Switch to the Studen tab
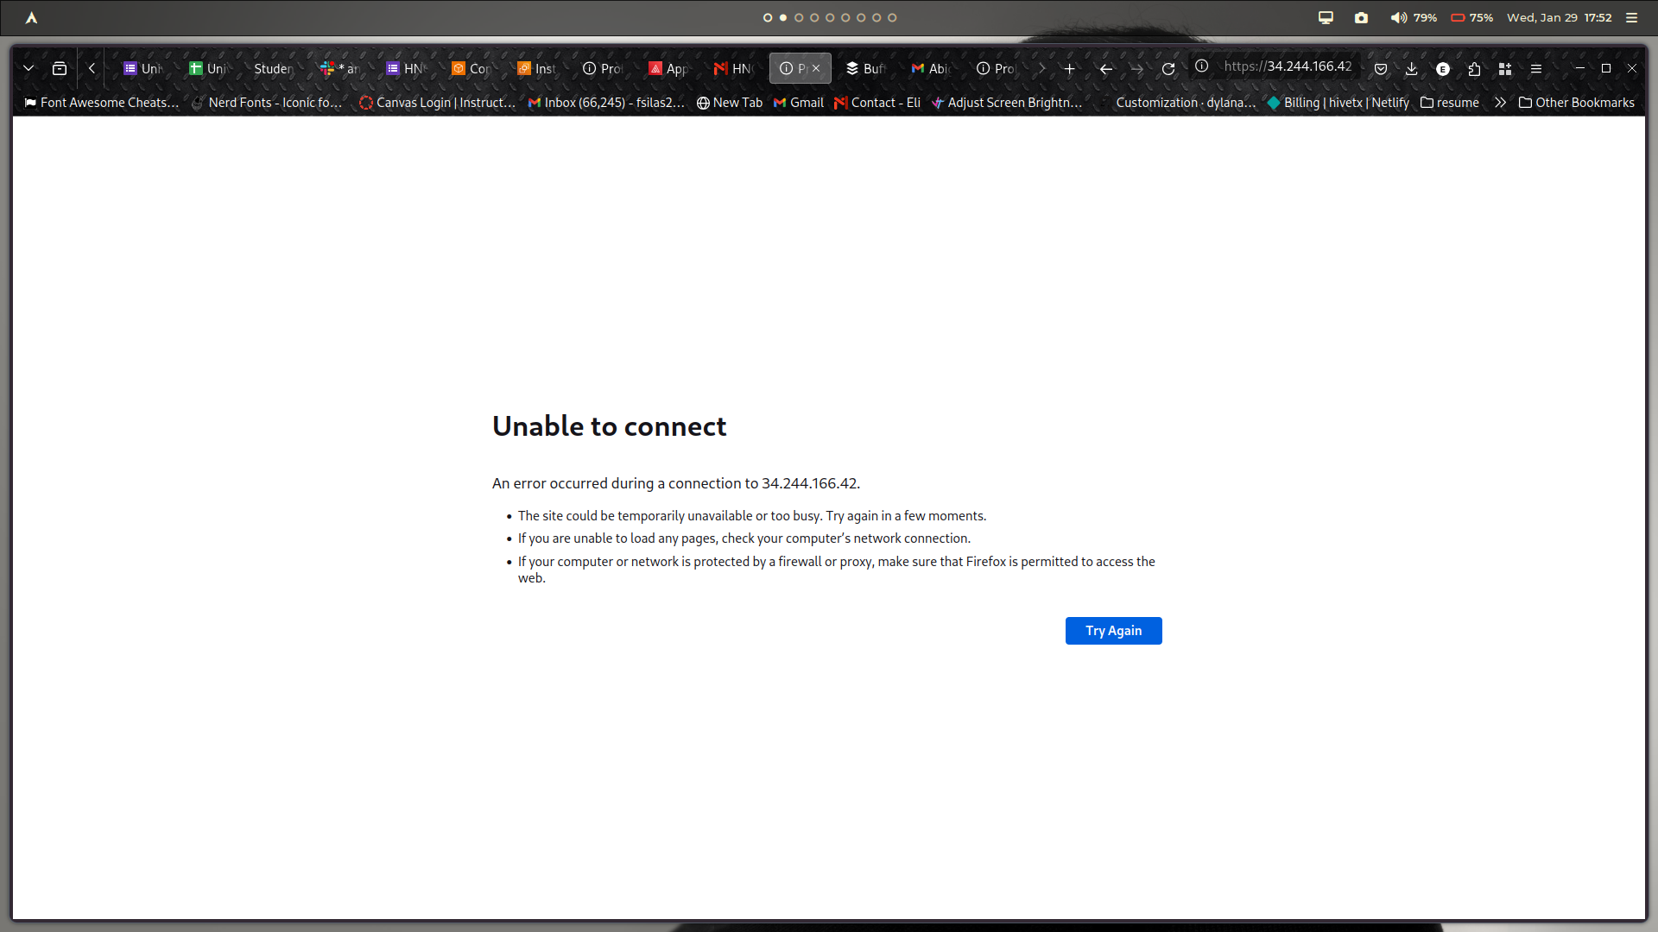The image size is (1658, 932). click(273, 69)
